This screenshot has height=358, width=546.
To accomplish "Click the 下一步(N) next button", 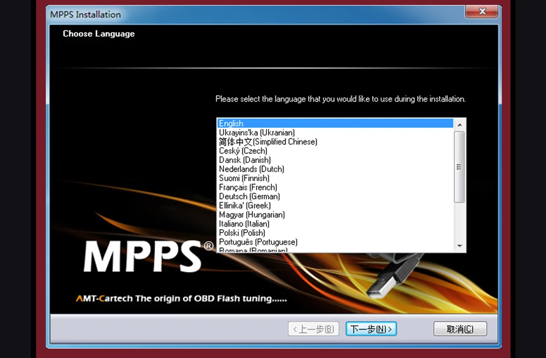I will pyautogui.click(x=371, y=329).
